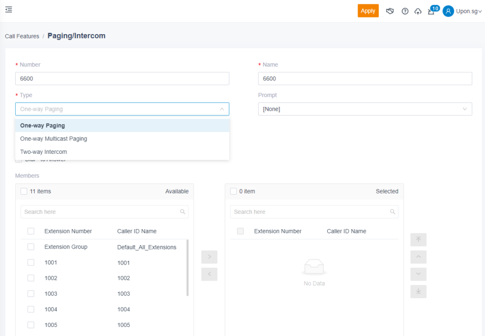Click the move-to-top arrow button
485x336 pixels.
click(418, 240)
